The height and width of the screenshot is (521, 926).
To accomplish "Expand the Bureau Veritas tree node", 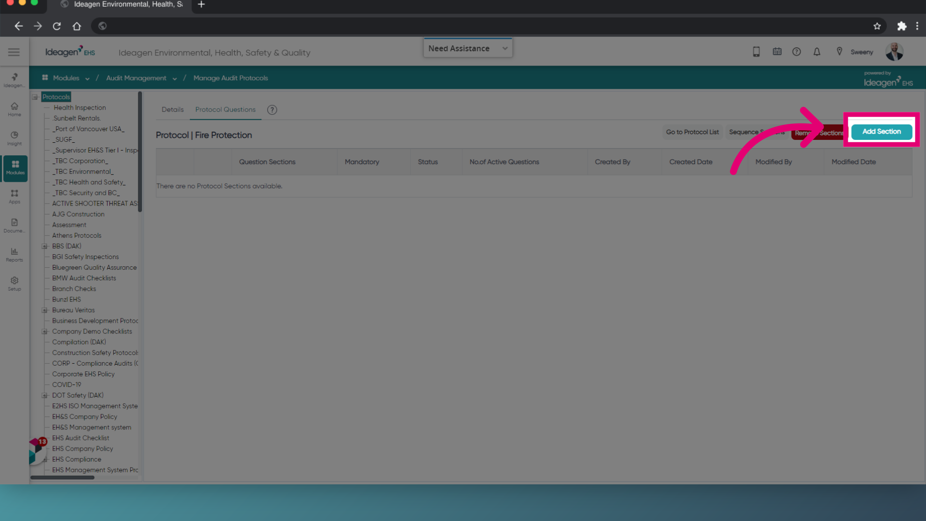I will pyautogui.click(x=45, y=310).
